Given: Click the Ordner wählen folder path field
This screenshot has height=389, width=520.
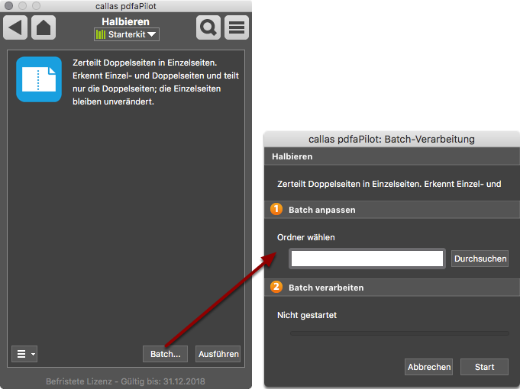Looking at the screenshot, I should tap(367, 259).
